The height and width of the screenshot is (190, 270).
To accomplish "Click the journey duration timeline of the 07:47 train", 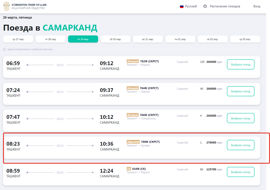I will [60, 118].
